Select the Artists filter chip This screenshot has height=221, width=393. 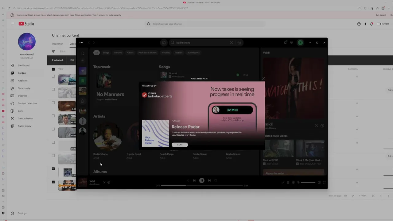point(130,52)
